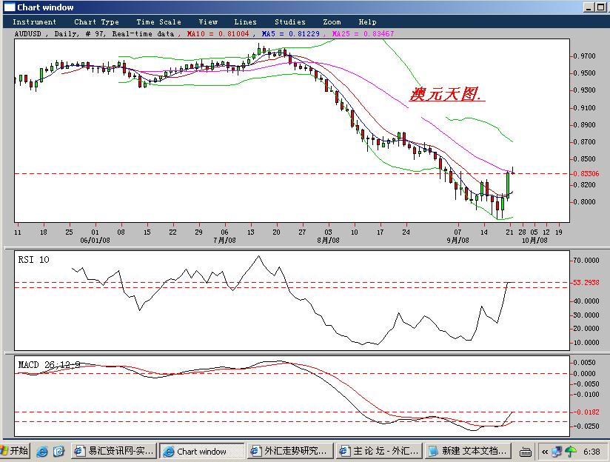Screen dimensions: 610x462
Task: Select the Chart window taskbar button
Action: 202,452
